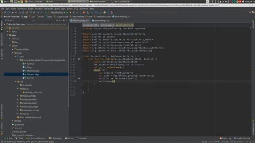The width and height of the screenshot is (255, 143).
Task: Click the Make Project hammer icon
Action: coord(46,12)
